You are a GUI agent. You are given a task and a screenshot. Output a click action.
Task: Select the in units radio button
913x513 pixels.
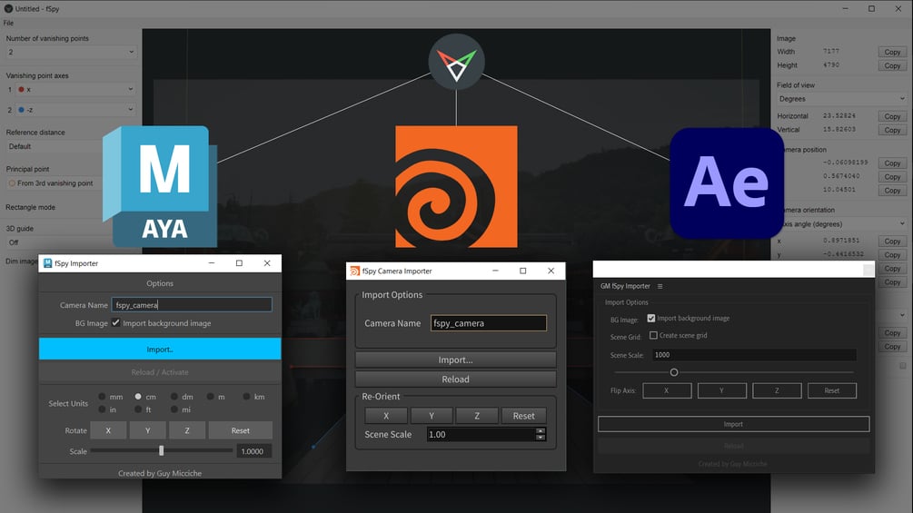(x=102, y=409)
